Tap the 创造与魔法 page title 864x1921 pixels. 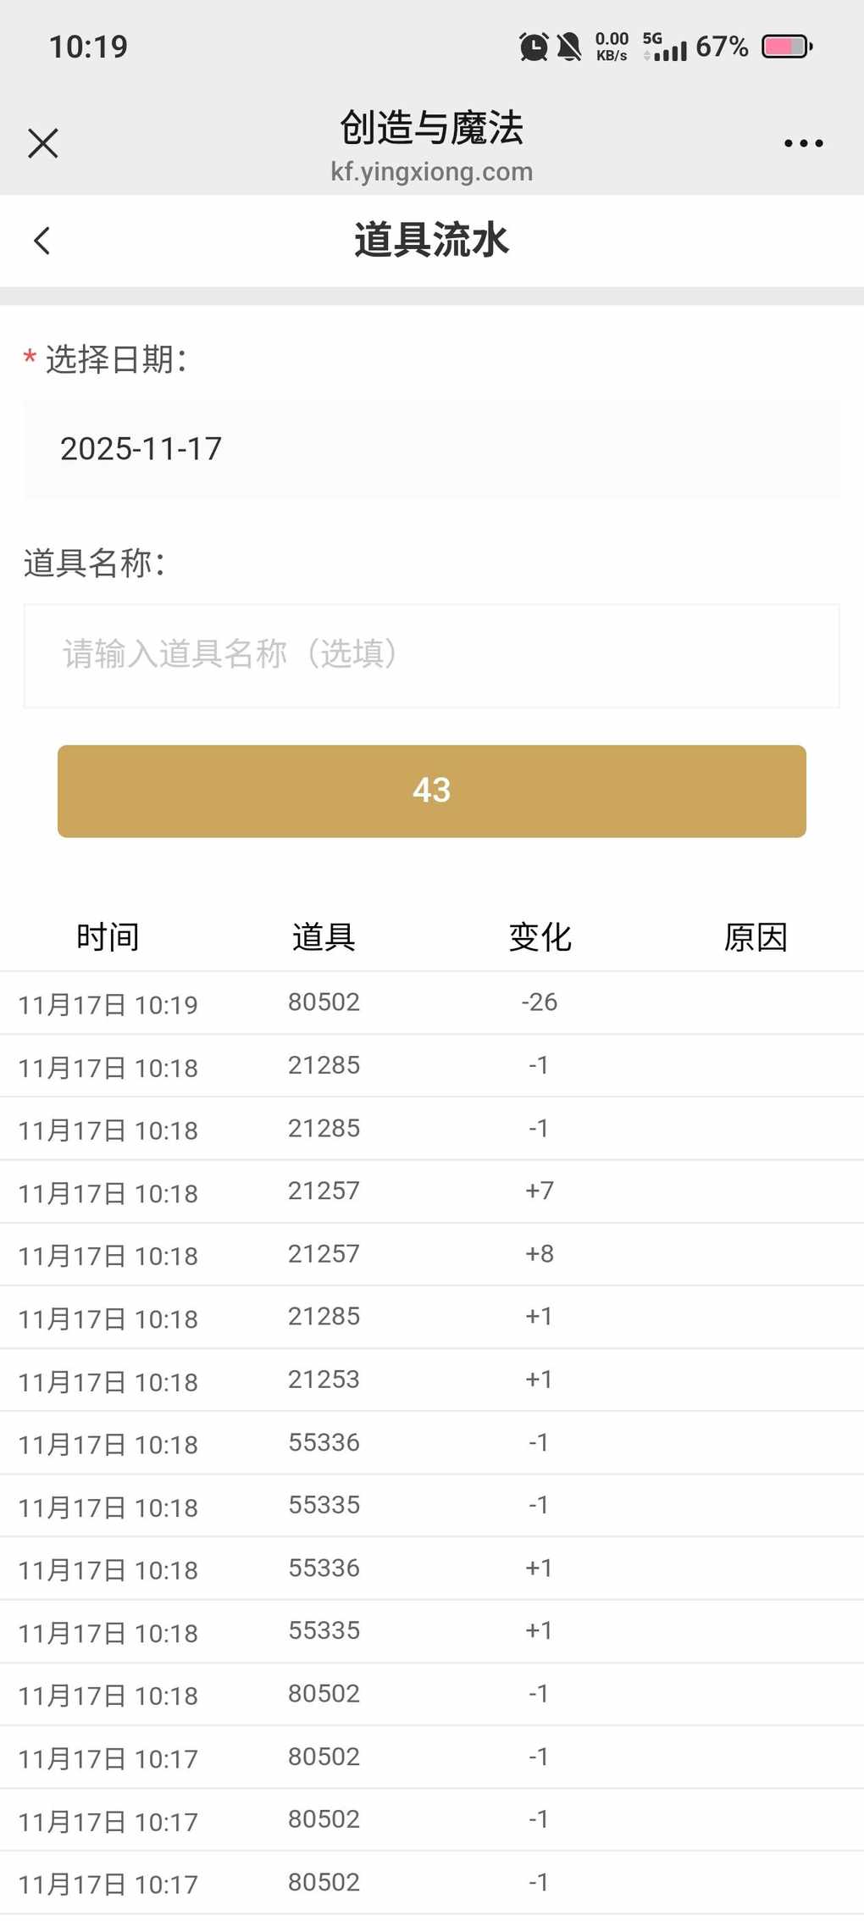point(431,128)
